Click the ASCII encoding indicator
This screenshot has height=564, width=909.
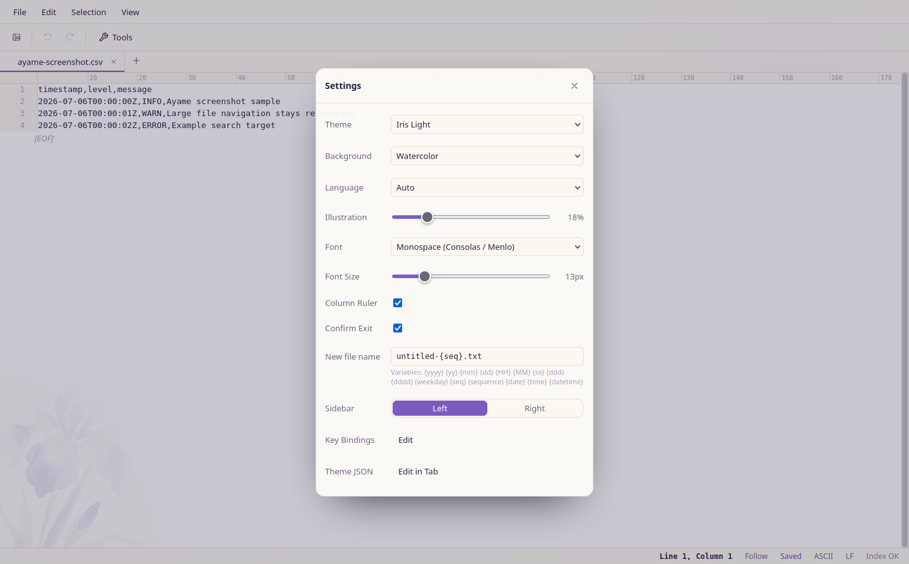[823, 556]
